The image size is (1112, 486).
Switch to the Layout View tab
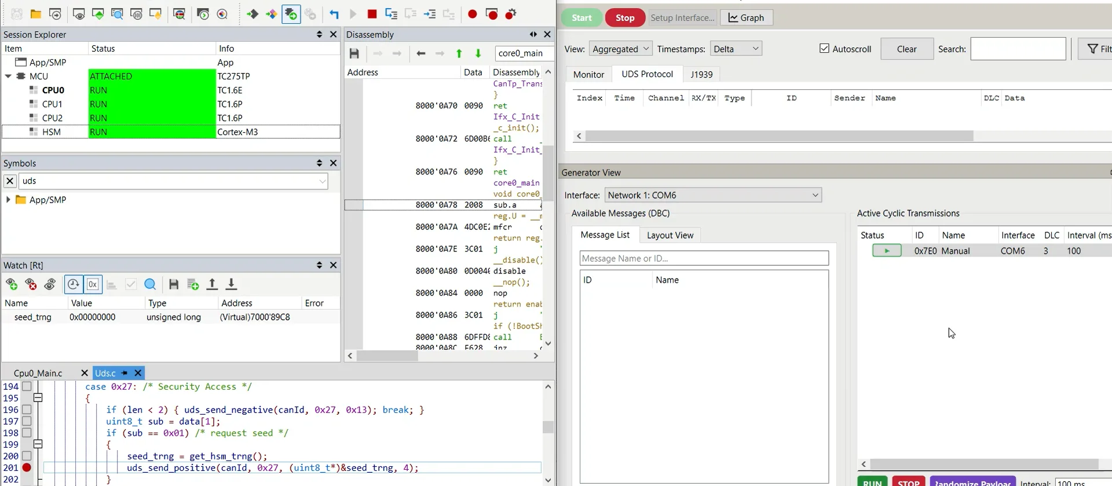point(670,235)
